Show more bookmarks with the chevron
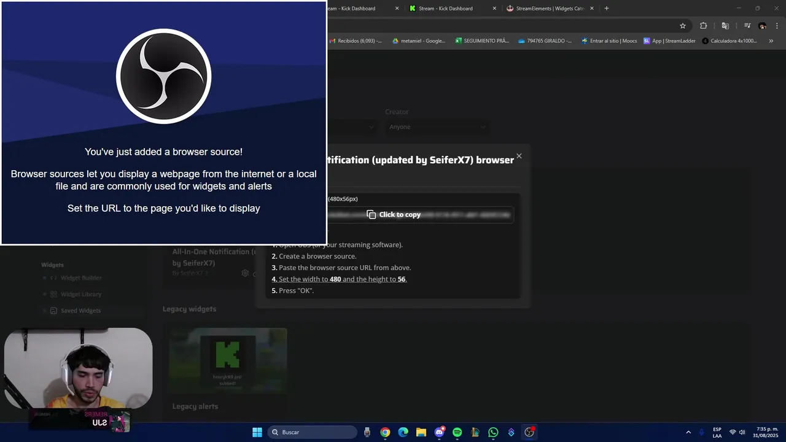The image size is (786, 442). (771, 41)
